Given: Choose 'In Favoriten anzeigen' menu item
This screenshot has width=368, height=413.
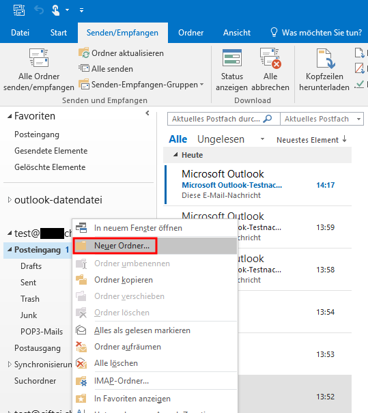Looking at the screenshot, I should (x=154, y=399).
